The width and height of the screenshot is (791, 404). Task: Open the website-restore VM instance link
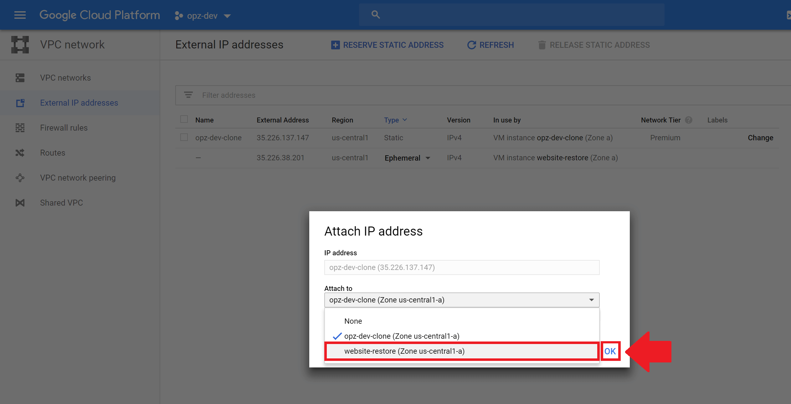(x=562, y=158)
